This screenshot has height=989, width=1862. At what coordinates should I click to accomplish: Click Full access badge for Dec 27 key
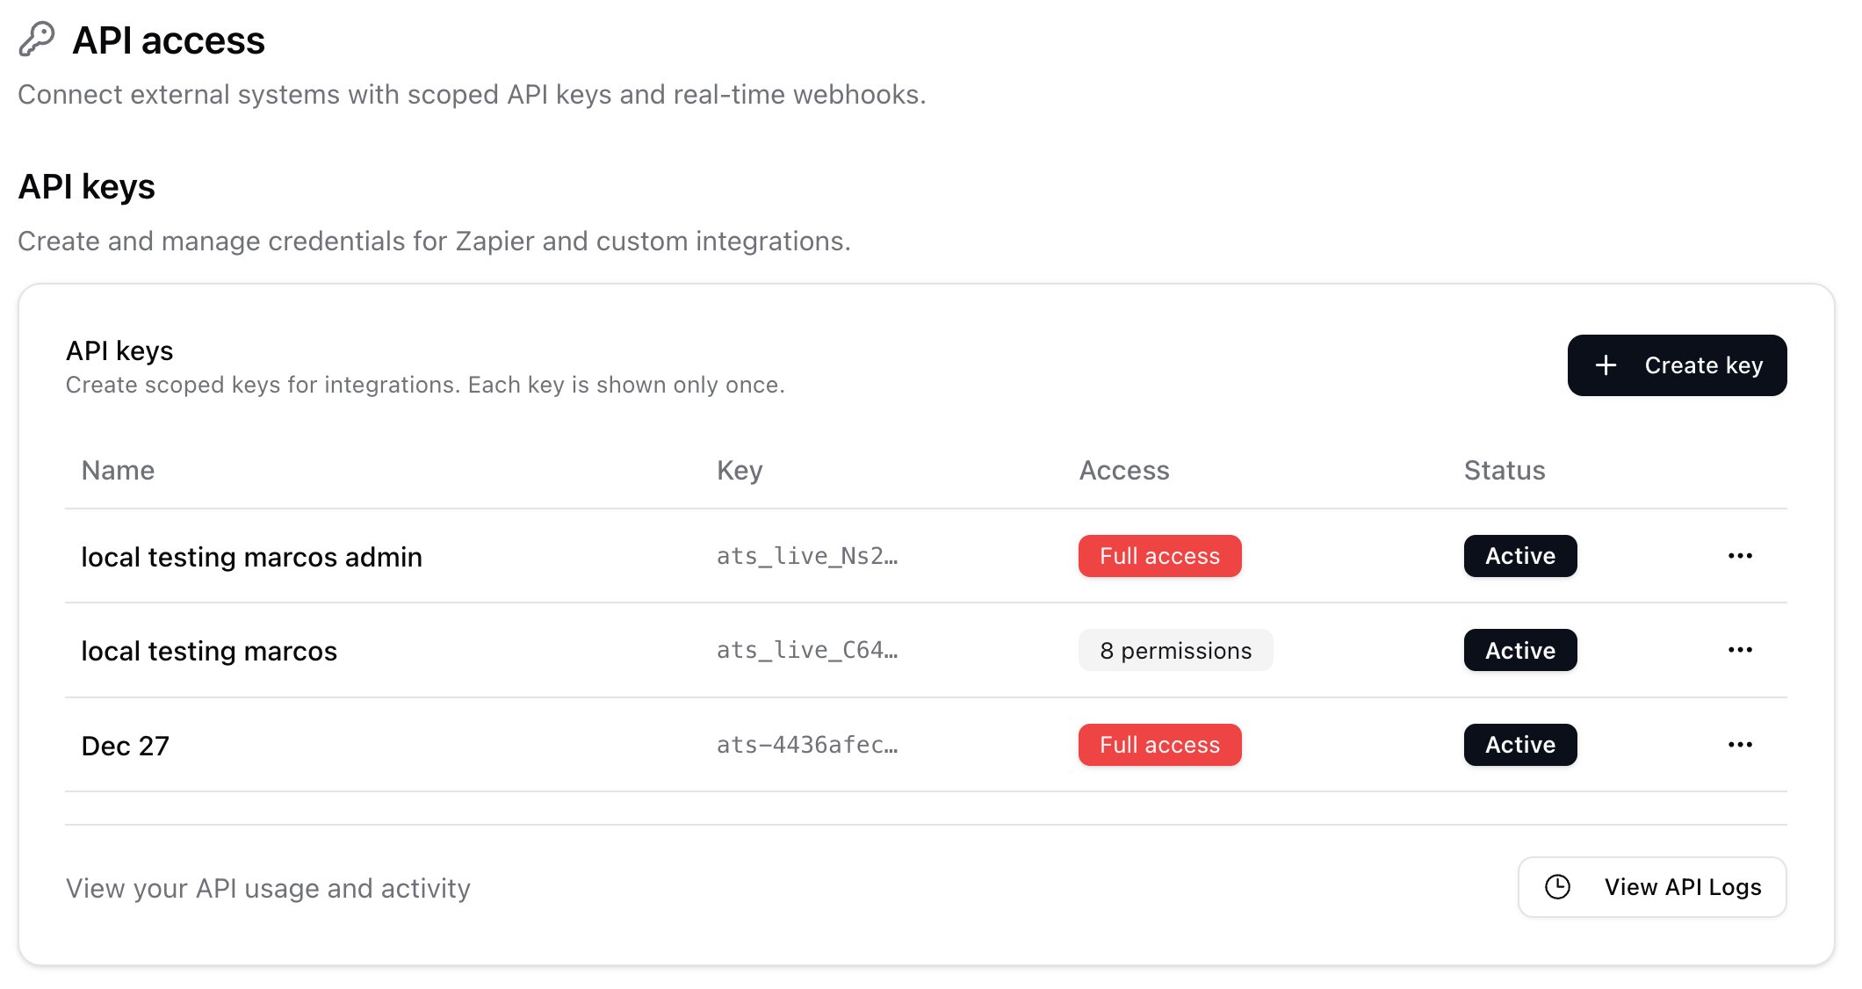click(x=1159, y=745)
